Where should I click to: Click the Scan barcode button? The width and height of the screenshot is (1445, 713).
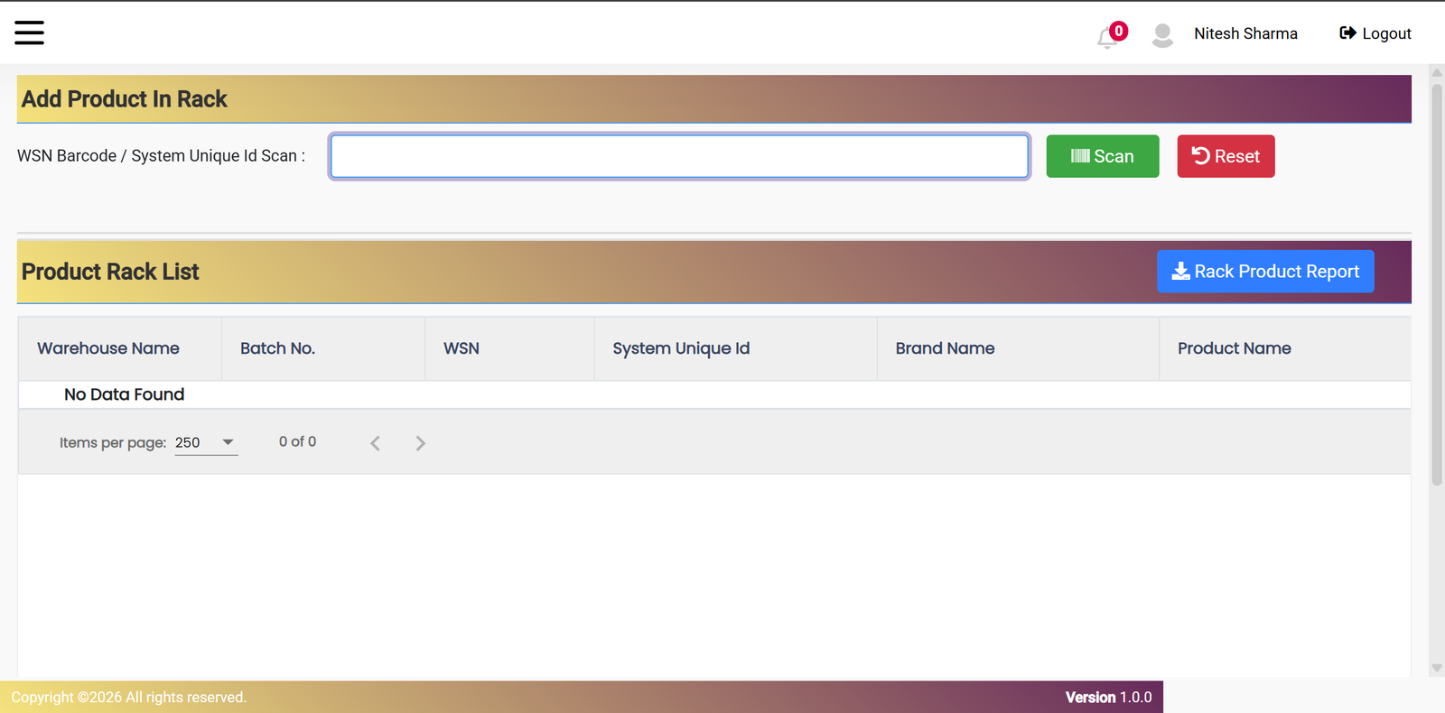(1103, 156)
